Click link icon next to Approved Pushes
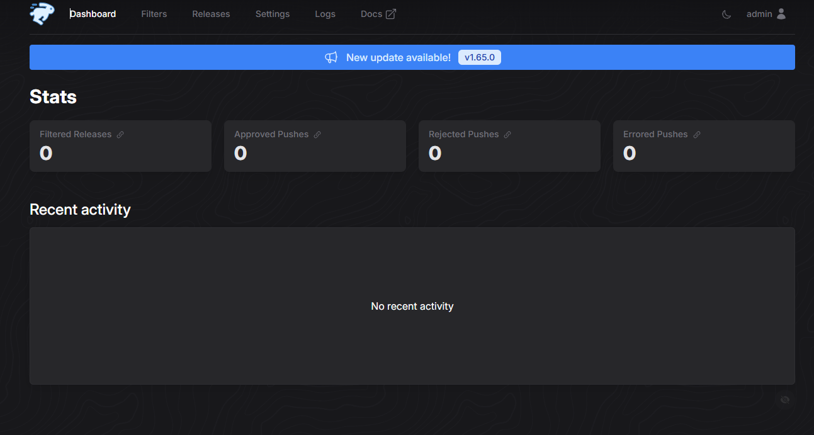Screen dimensions: 814x435 point(317,135)
